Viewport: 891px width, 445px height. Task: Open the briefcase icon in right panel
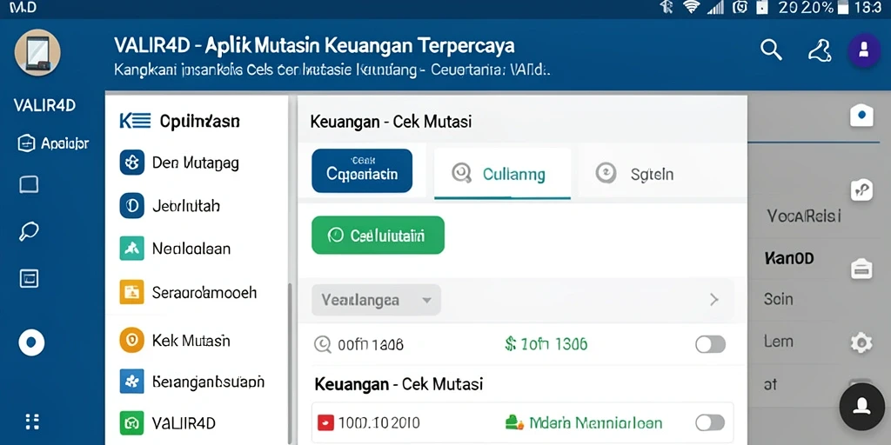point(861,268)
